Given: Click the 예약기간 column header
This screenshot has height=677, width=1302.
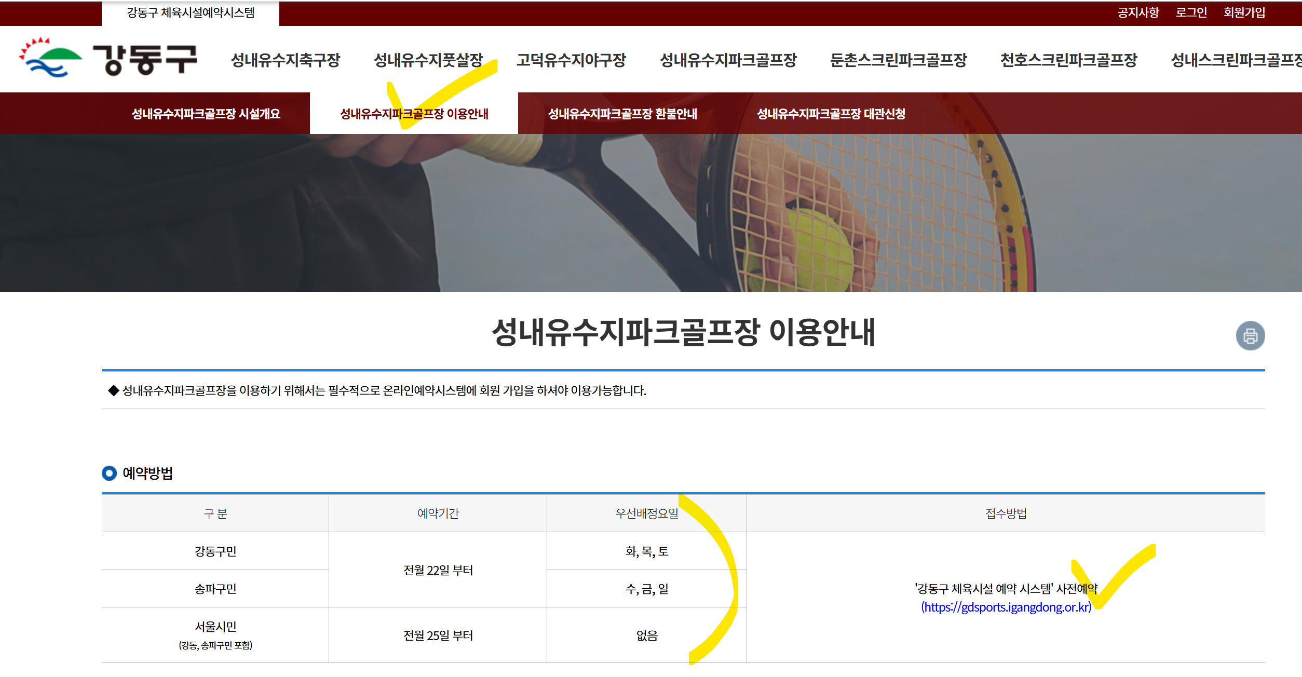Looking at the screenshot, I should point(438,513).
